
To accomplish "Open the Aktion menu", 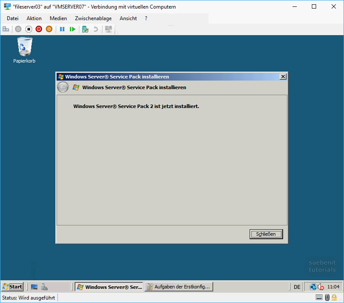I will coord(34,18).
